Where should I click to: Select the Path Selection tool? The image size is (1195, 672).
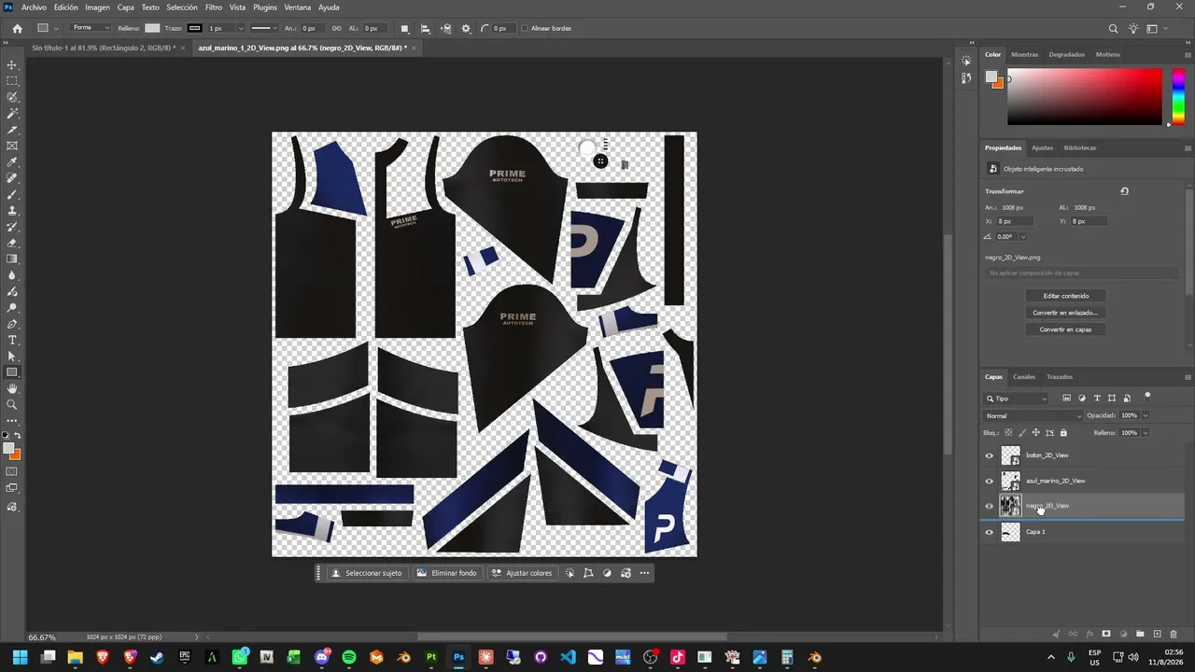tap(12, 356)
